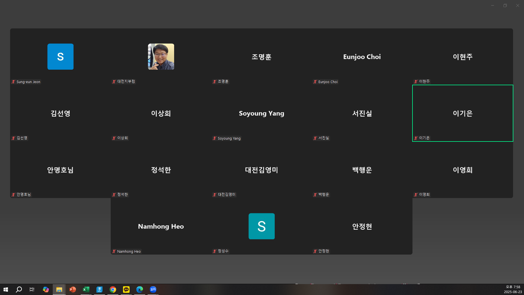The height and width of the screenshot is (295, 524).
Task: Click the muted mic icon beside 안정현 label
Action: point(315,251)
